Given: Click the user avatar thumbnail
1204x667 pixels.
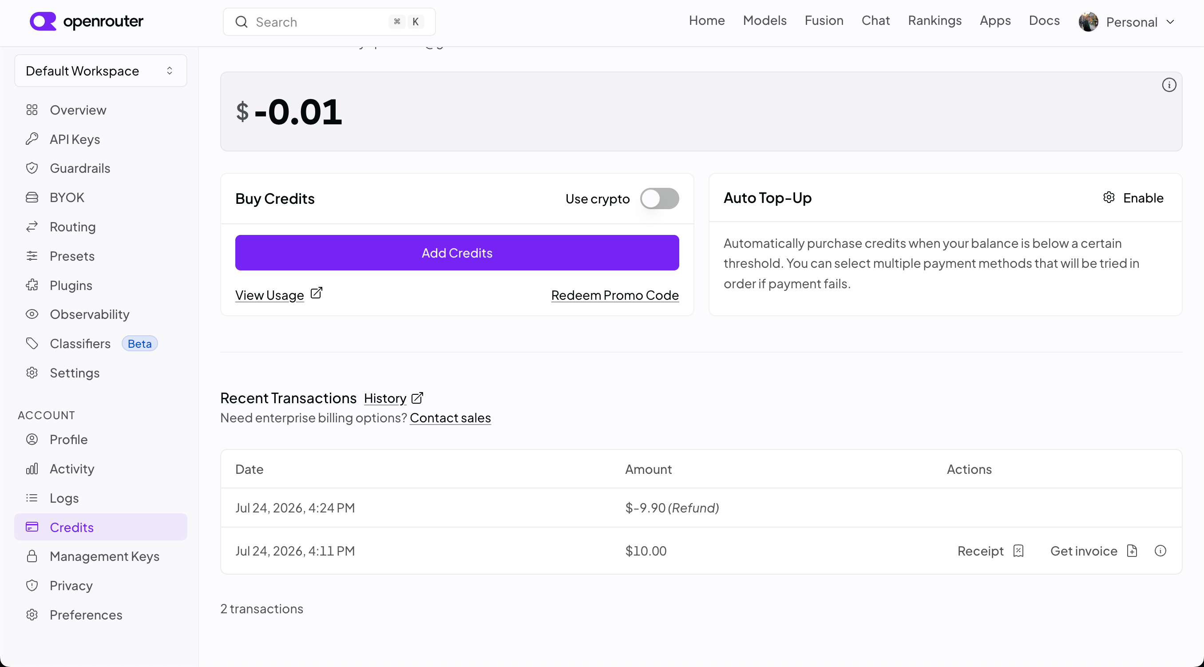Looking at the screenshot, I should (1088, 22).
